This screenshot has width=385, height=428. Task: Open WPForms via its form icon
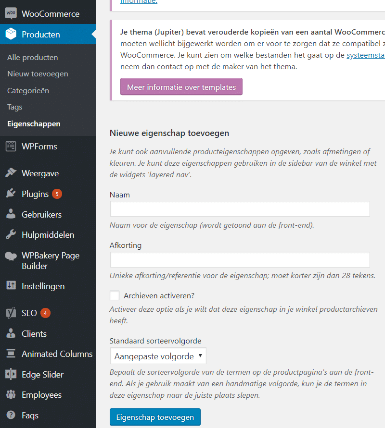tap(11, 147)
